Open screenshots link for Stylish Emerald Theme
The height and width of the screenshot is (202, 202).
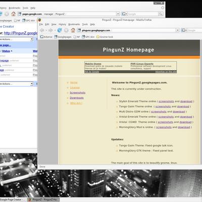coord(166,102)
